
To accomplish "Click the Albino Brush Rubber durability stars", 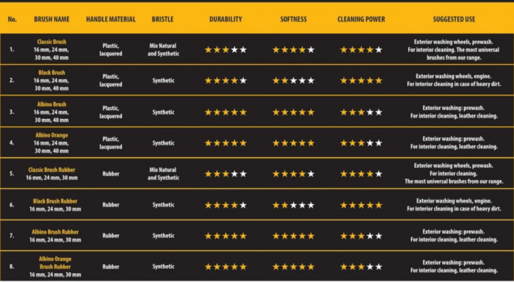I will [x=225, y=236].
